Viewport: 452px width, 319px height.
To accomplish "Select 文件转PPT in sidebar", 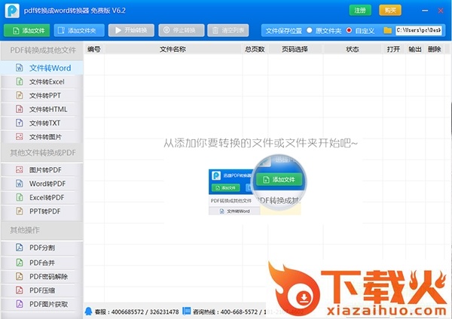I will pyautogui.click(x=42, y=96).
